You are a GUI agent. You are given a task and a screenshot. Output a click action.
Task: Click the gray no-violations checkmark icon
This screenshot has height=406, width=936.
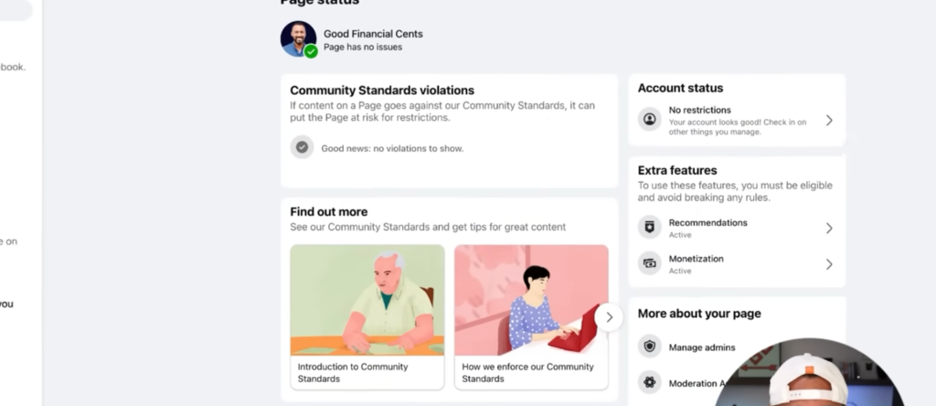coord(302,147)
